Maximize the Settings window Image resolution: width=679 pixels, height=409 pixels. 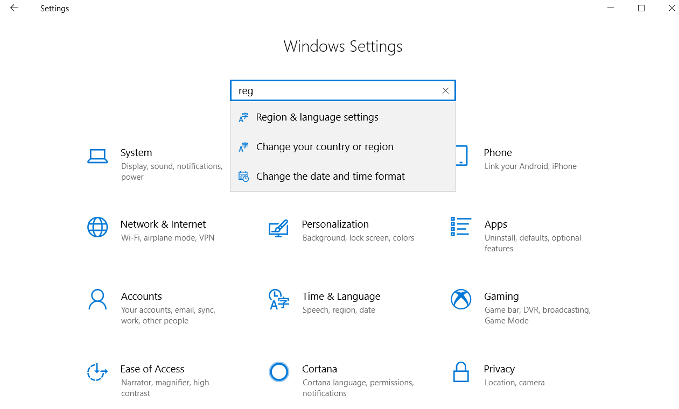[641, 8]
